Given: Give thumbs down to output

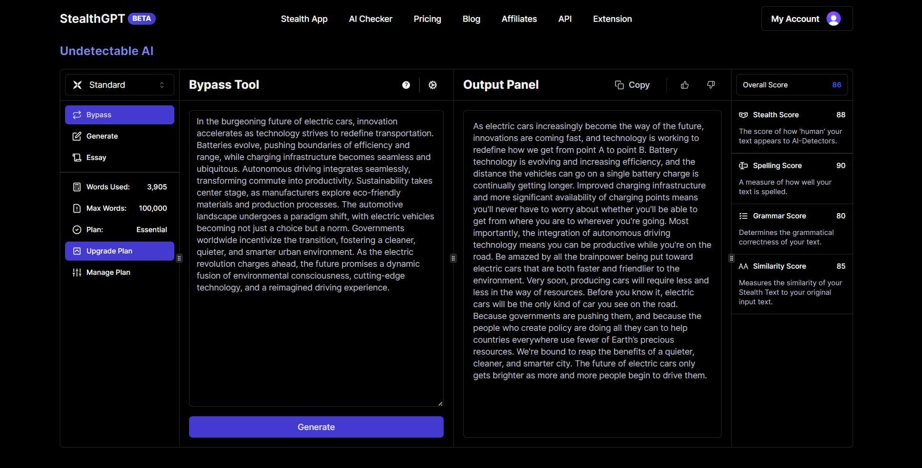Looking at the screenshot, I should coord(711,85).
